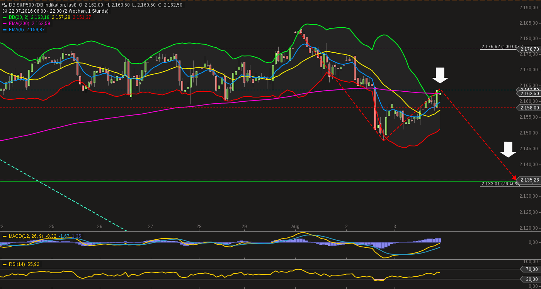
Task: Click the clock icon next to the date range
Action: (x=5, y=11)
